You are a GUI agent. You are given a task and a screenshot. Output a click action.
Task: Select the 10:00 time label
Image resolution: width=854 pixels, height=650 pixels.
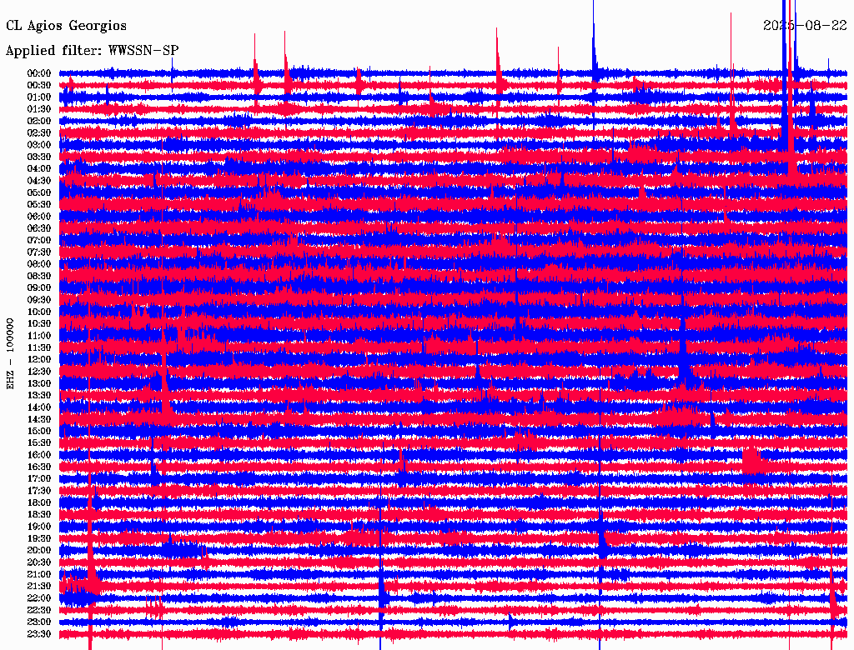39,312
